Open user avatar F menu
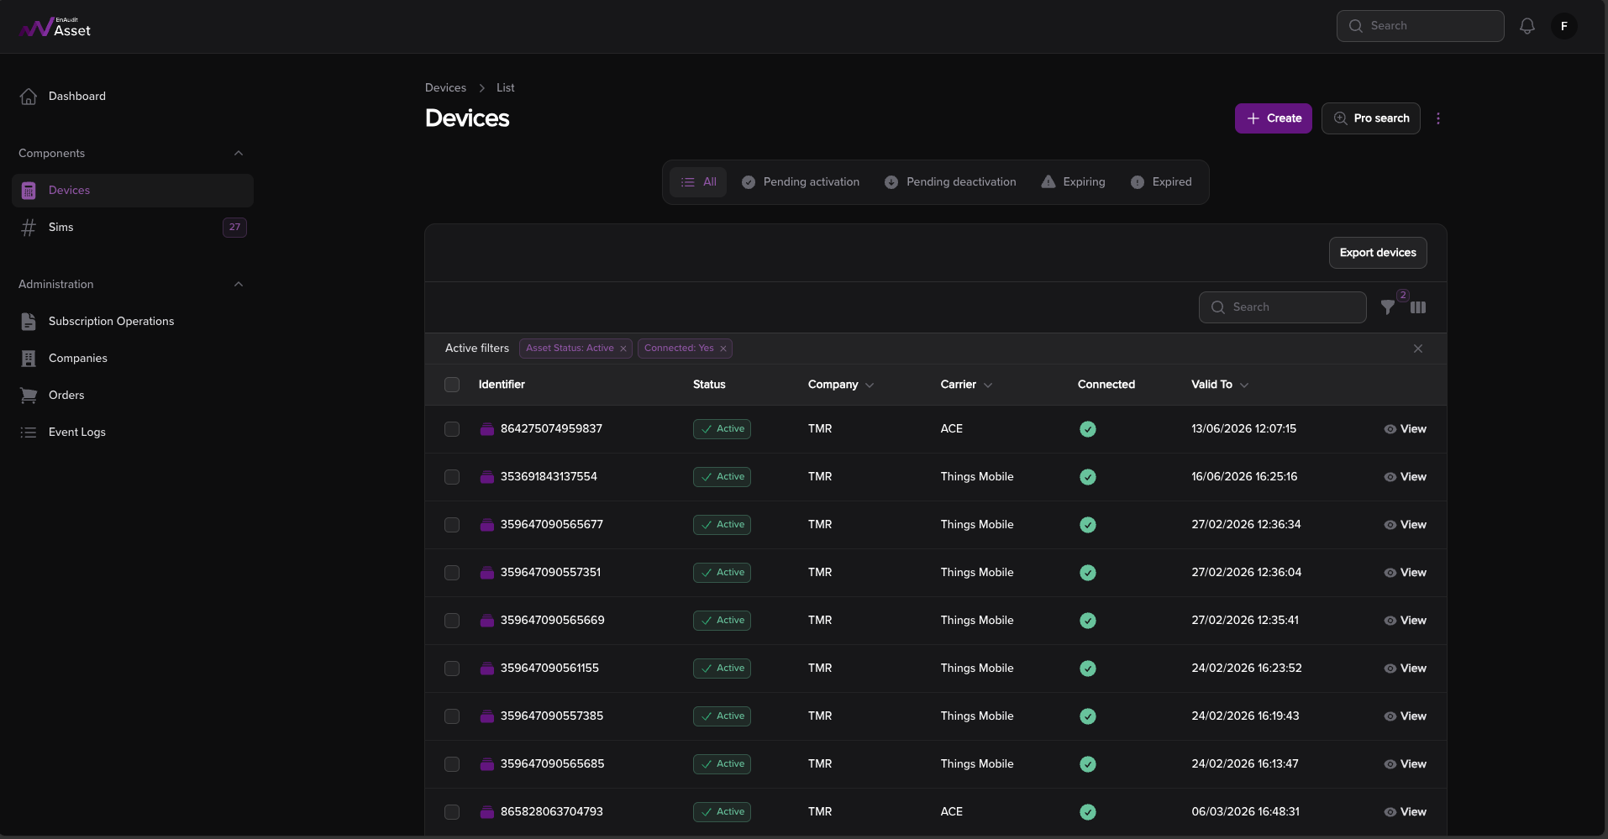 click(1564, 26)
